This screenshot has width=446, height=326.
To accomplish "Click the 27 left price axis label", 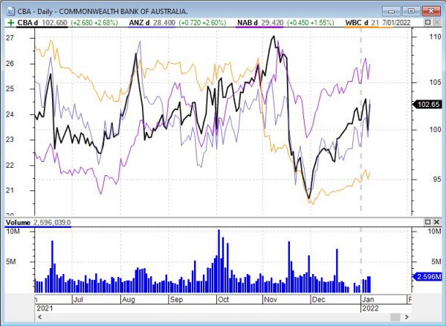I will 10,38.
